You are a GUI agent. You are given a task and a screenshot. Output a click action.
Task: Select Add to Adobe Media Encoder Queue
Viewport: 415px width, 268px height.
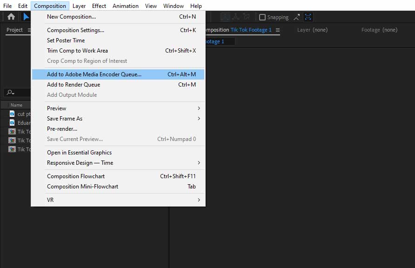point(94,74)
